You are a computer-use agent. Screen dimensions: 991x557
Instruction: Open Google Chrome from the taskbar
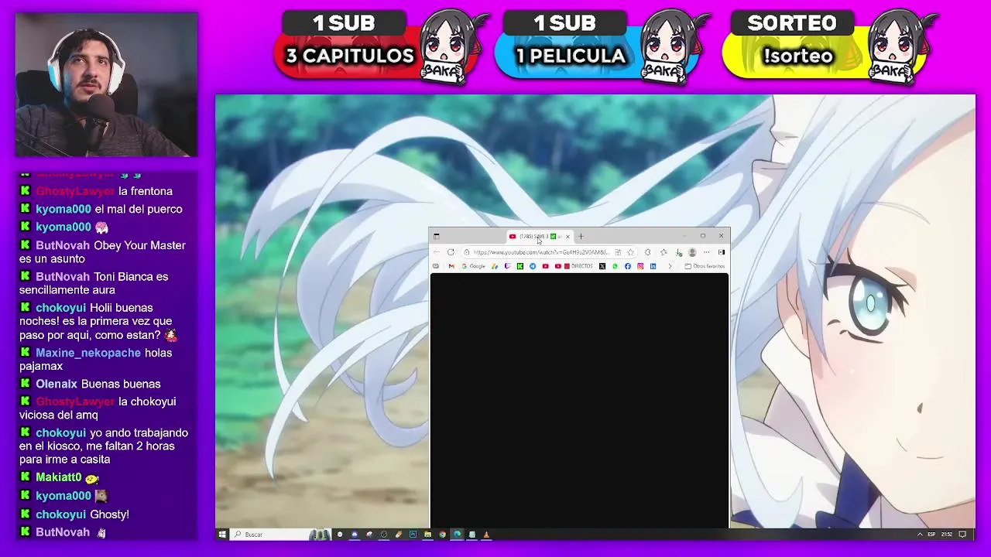point(442,534)
